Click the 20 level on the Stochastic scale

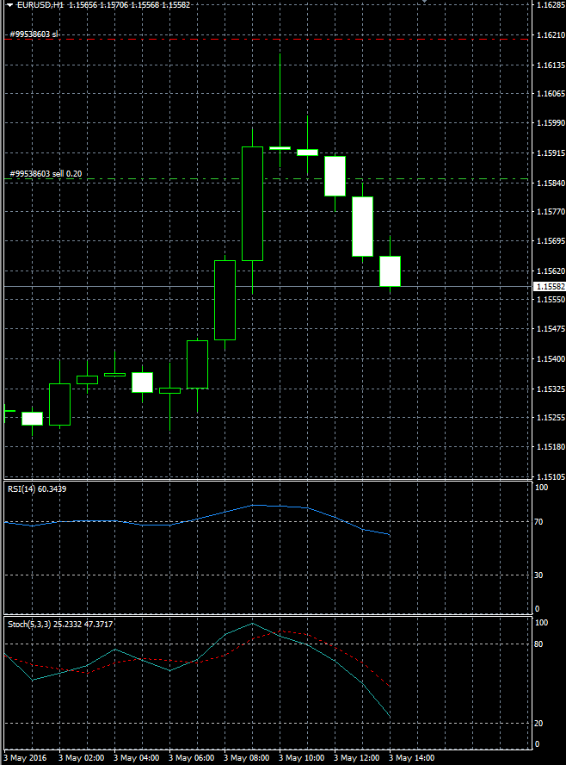[x=538, y=724]
